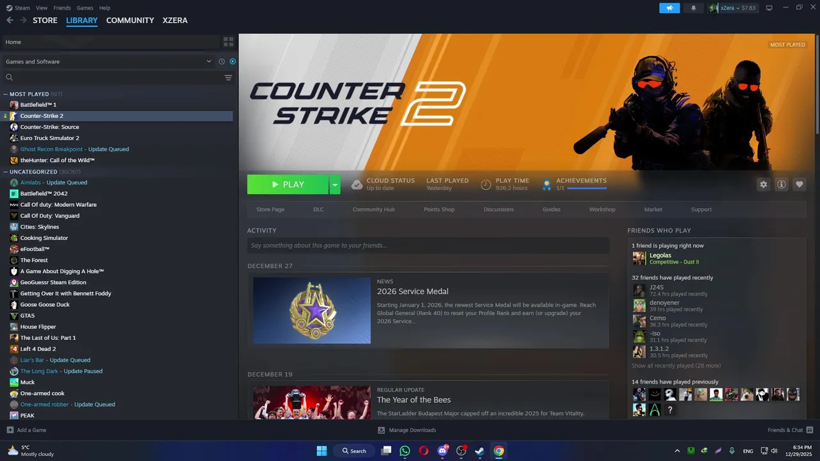
Task: Open the Games menu
Action: tap(85, 8)
